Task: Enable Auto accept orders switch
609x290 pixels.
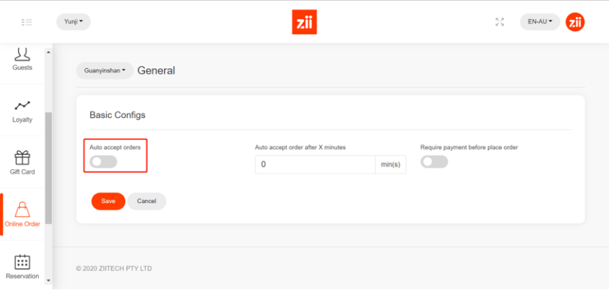Action: click(x=103, y=162)
